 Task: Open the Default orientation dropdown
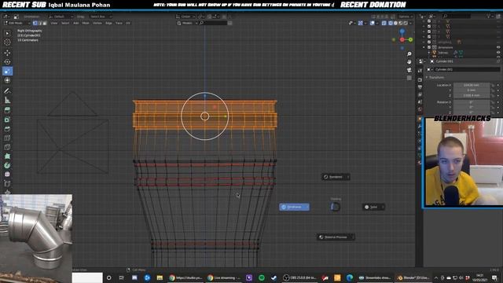pos(61,17)
